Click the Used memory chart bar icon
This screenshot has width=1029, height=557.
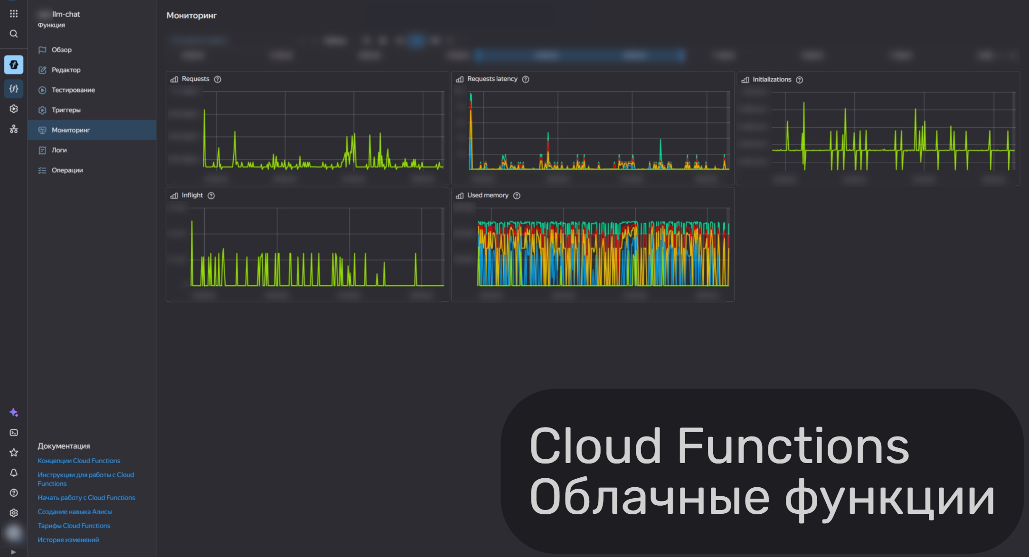pyautogui.click(x=460, y=195)
